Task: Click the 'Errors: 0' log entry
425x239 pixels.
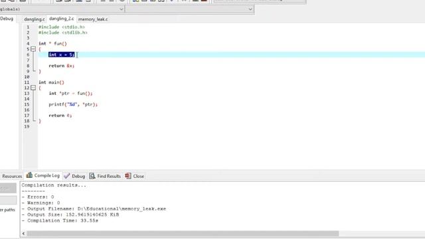Action: point(38,197)
